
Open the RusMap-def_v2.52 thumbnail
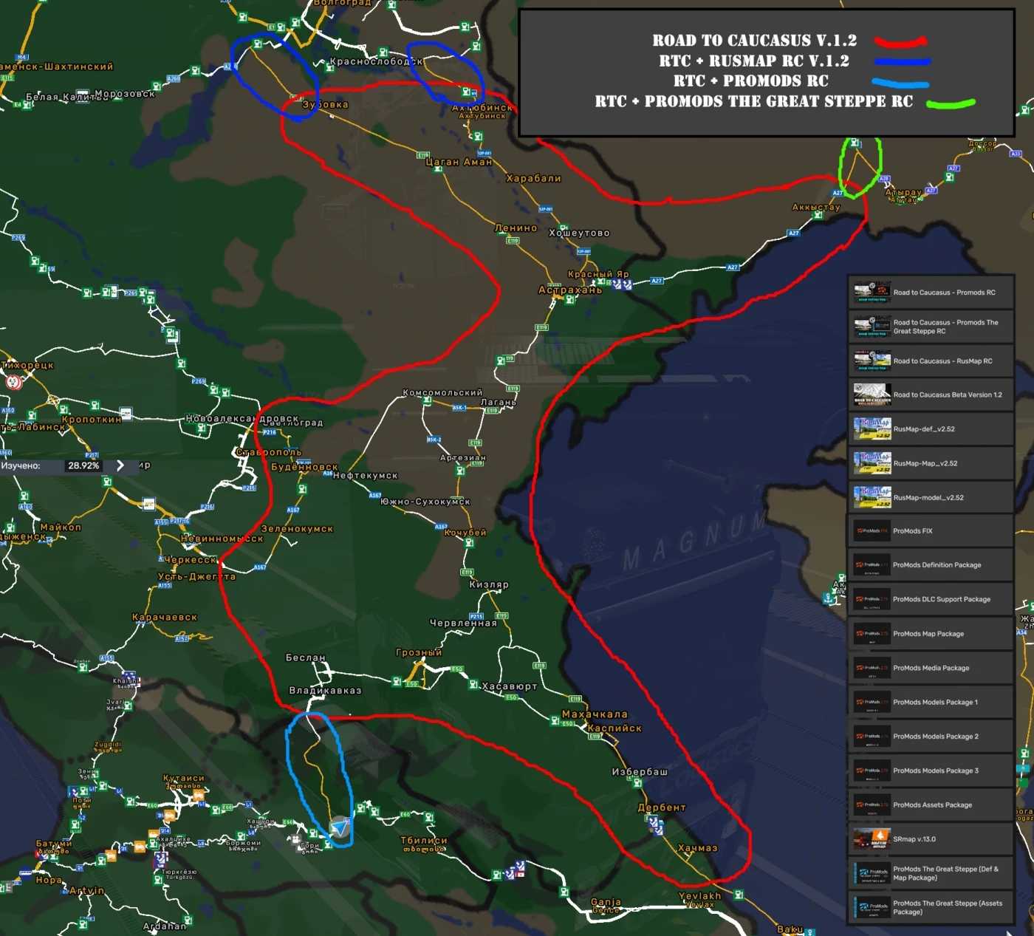[872, 429]
